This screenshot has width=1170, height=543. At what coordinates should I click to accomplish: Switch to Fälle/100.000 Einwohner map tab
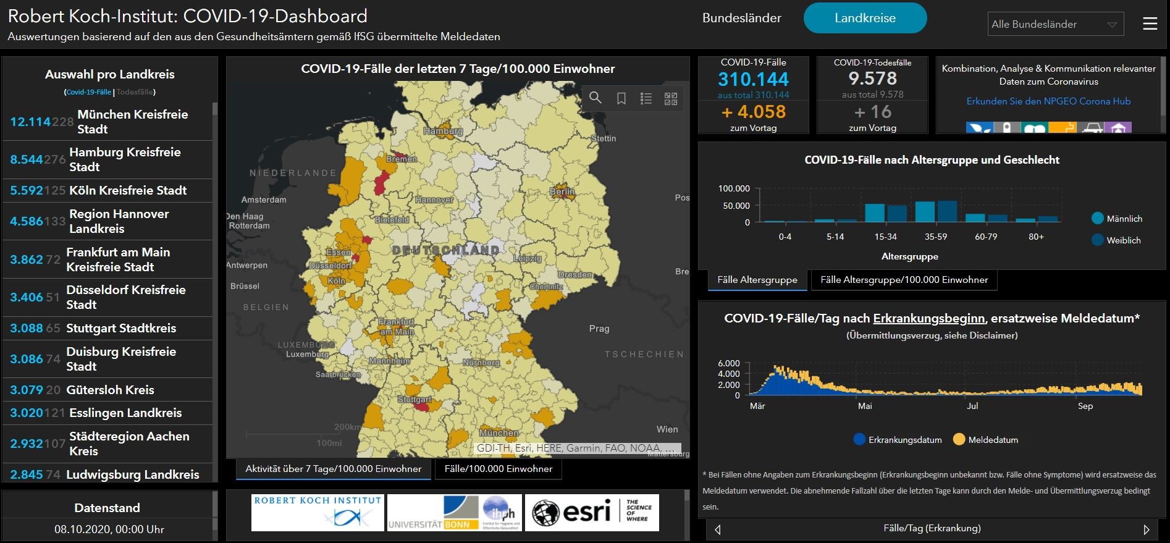pos(498,469)
